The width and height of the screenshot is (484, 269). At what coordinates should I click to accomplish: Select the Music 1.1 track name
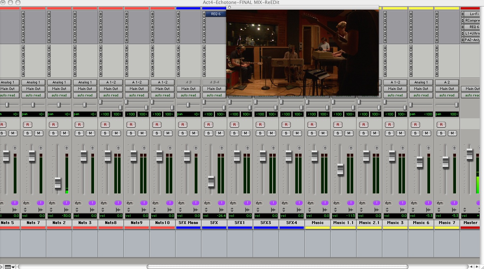pos(344,223)
